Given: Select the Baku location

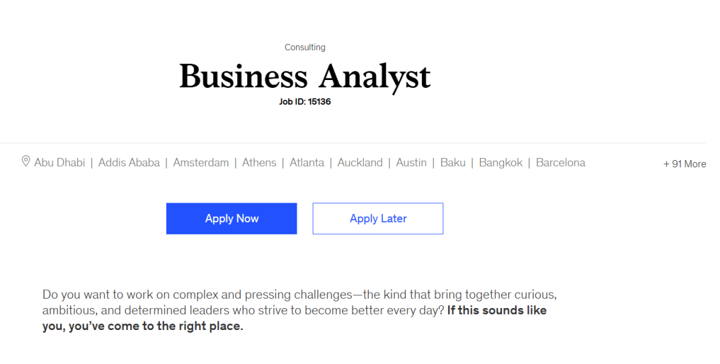Looking at the screenshot, I should pyautogui.click(x=453, y=163).
